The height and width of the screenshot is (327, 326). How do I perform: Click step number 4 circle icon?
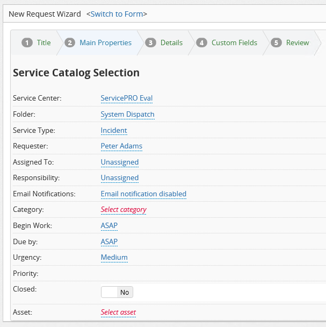pyautogui.click(x=201, y=43)
